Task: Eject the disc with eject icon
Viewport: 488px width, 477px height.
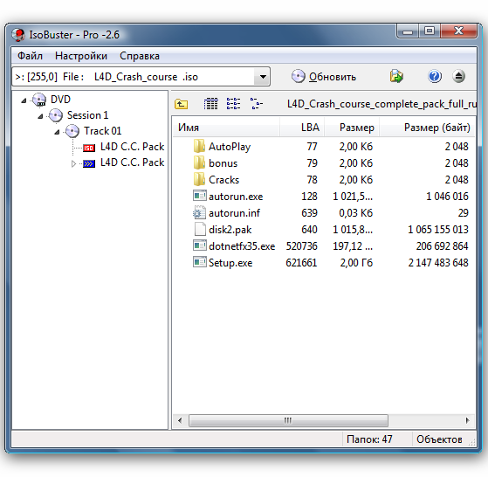Action: pyautogui.click(x=458, y=76)
